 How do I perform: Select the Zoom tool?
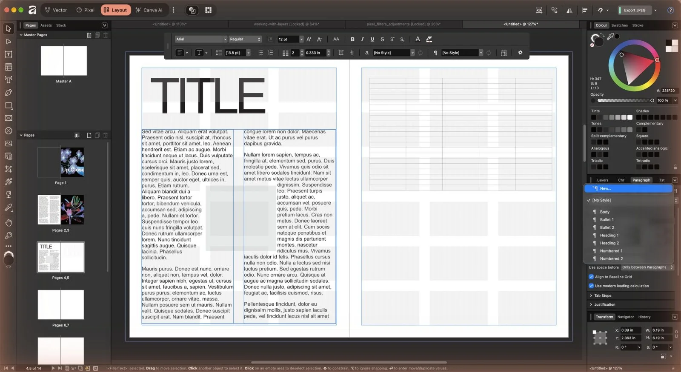(x=8, y=236)
